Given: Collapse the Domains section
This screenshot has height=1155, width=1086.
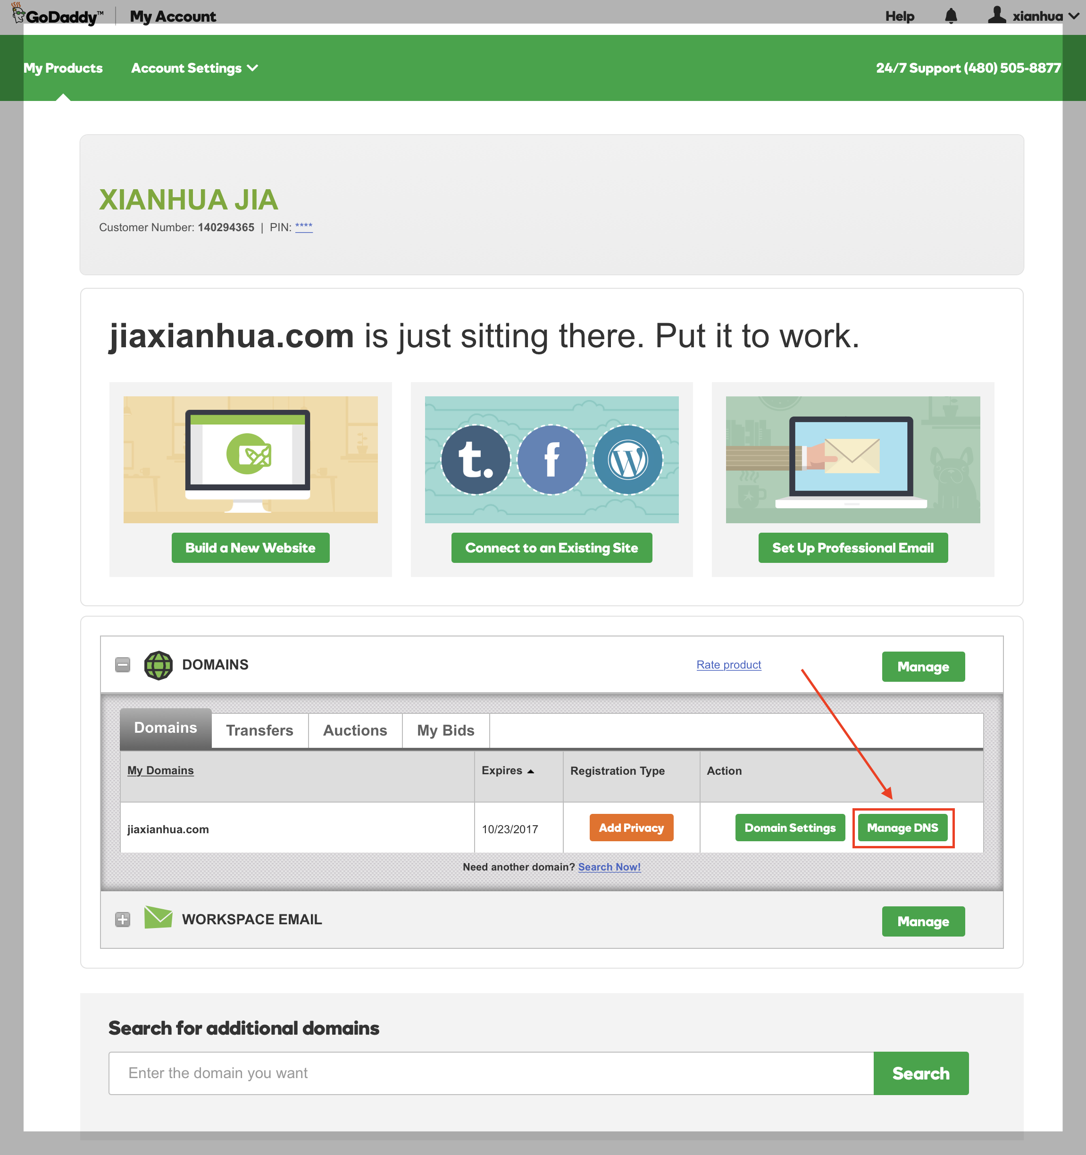Looking at the screenshot, I should [123, 665].
